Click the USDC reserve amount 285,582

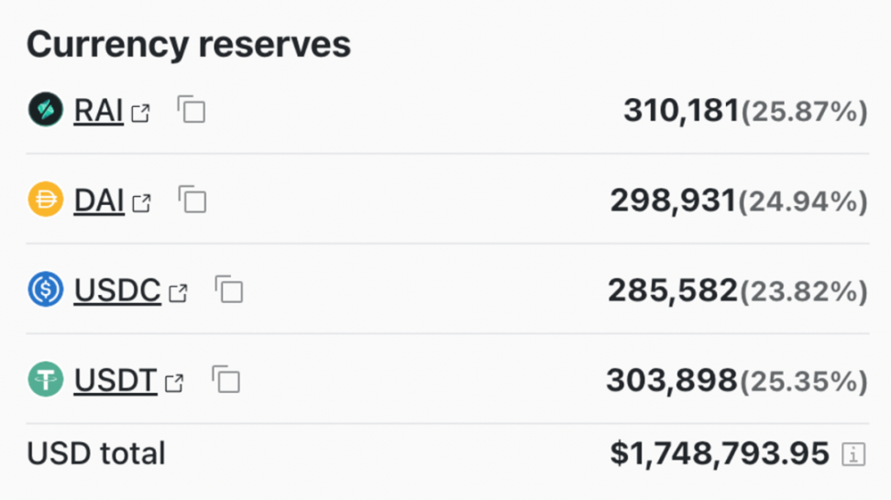point(673,290)
